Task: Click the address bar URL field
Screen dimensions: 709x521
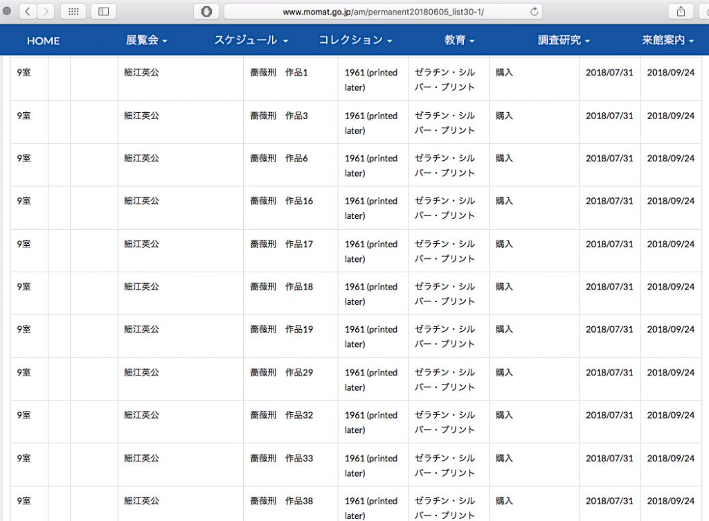Action: coord(383,12)
